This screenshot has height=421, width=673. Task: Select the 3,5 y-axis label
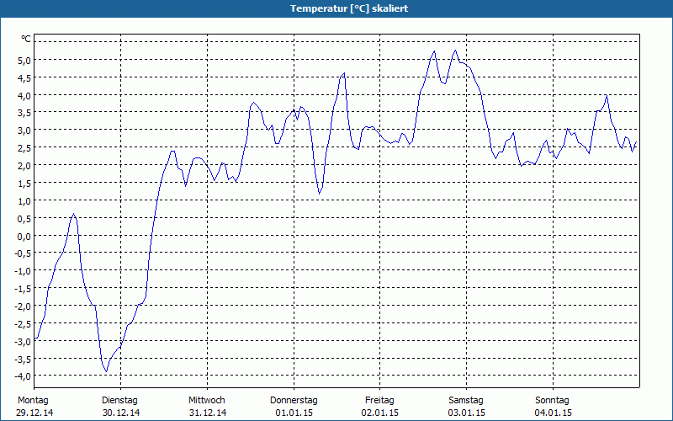(x=24, y=114)
